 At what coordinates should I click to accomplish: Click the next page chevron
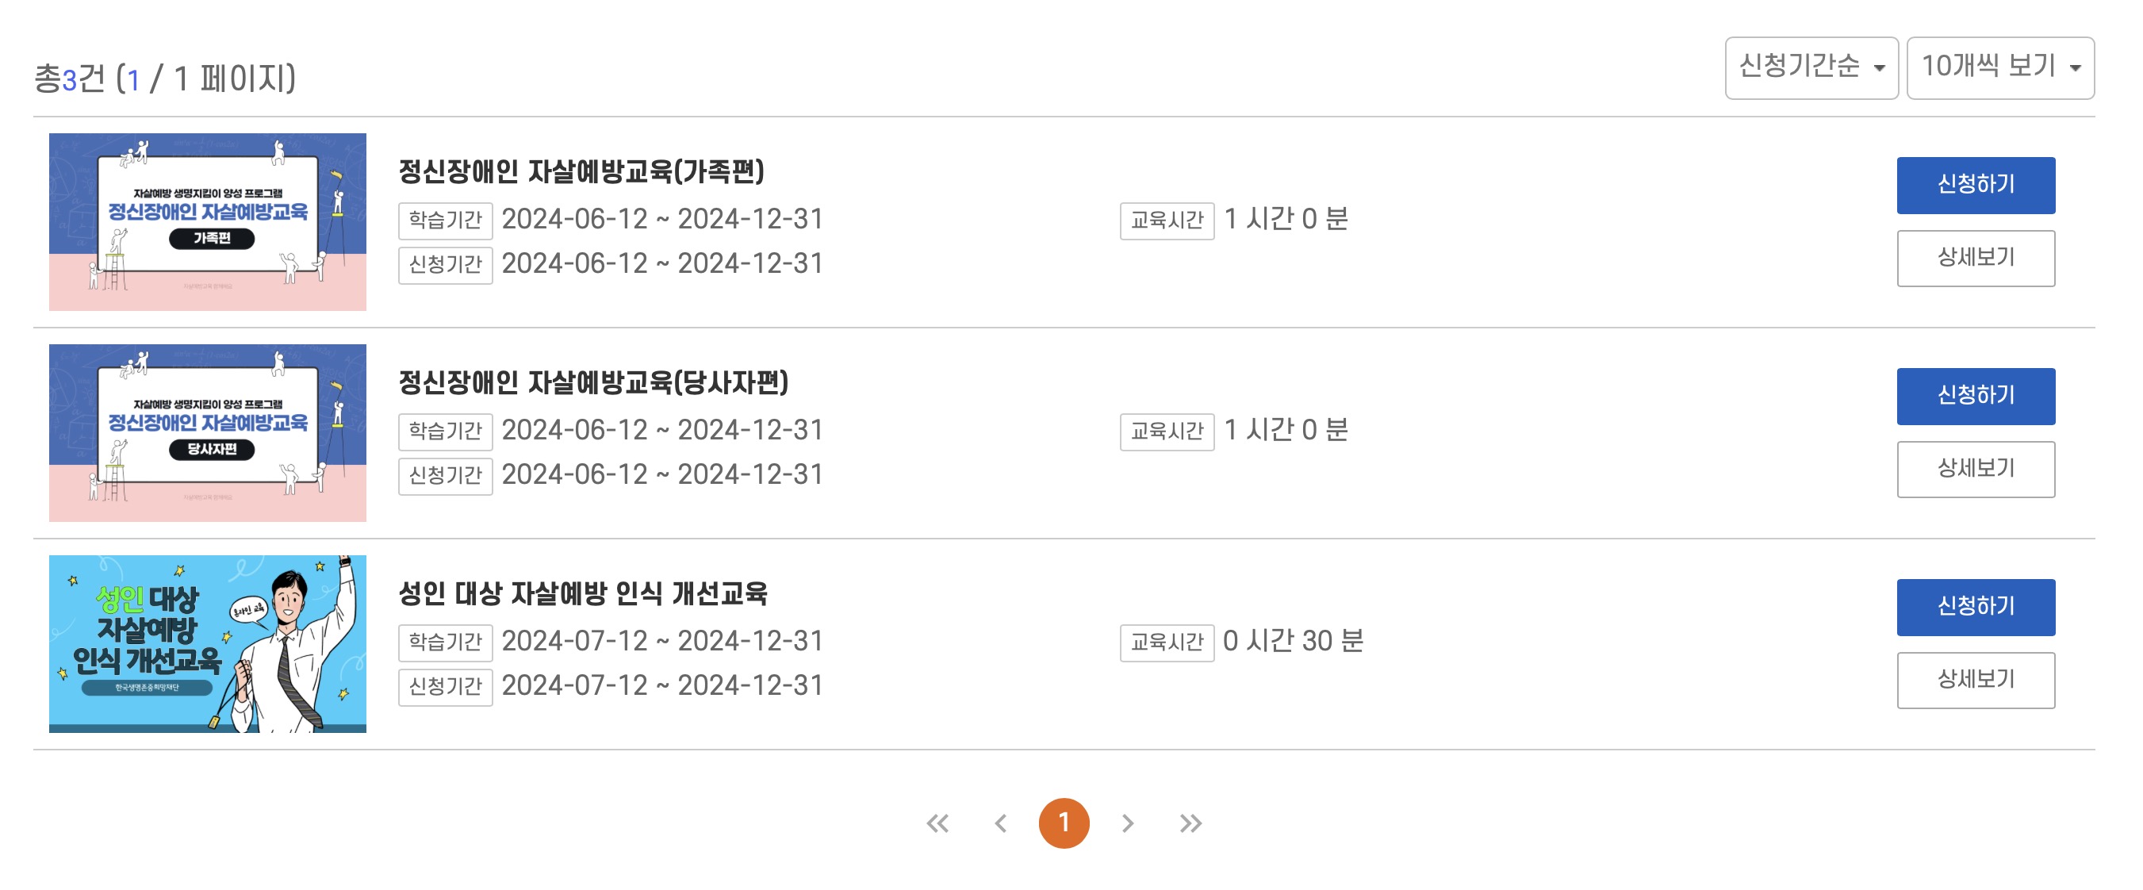pos(1129,822)
